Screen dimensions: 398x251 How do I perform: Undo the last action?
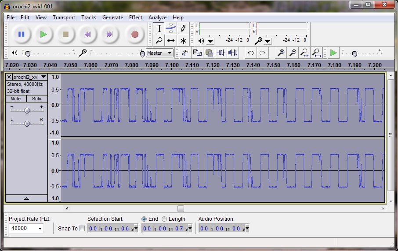pyautogui.click(x=250, y=53)
